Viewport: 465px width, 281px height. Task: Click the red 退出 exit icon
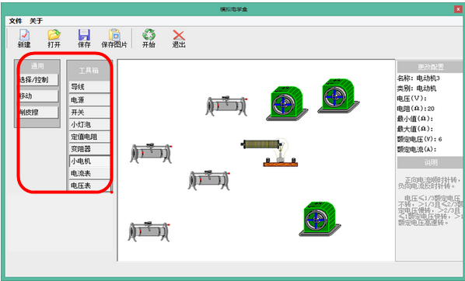point(179,35)
